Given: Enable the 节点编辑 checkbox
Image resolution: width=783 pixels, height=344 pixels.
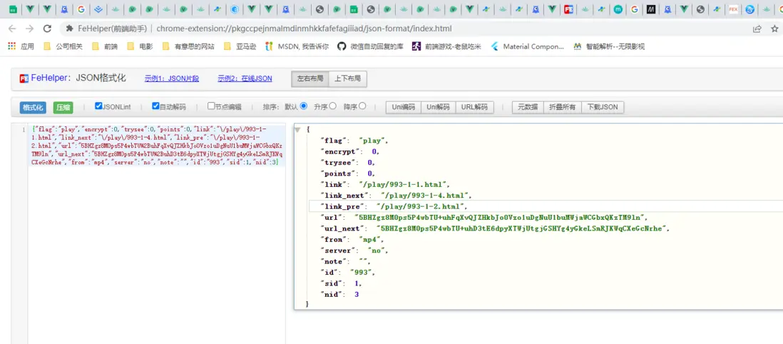Looking at the screenshot, I should tap(211, 106).
